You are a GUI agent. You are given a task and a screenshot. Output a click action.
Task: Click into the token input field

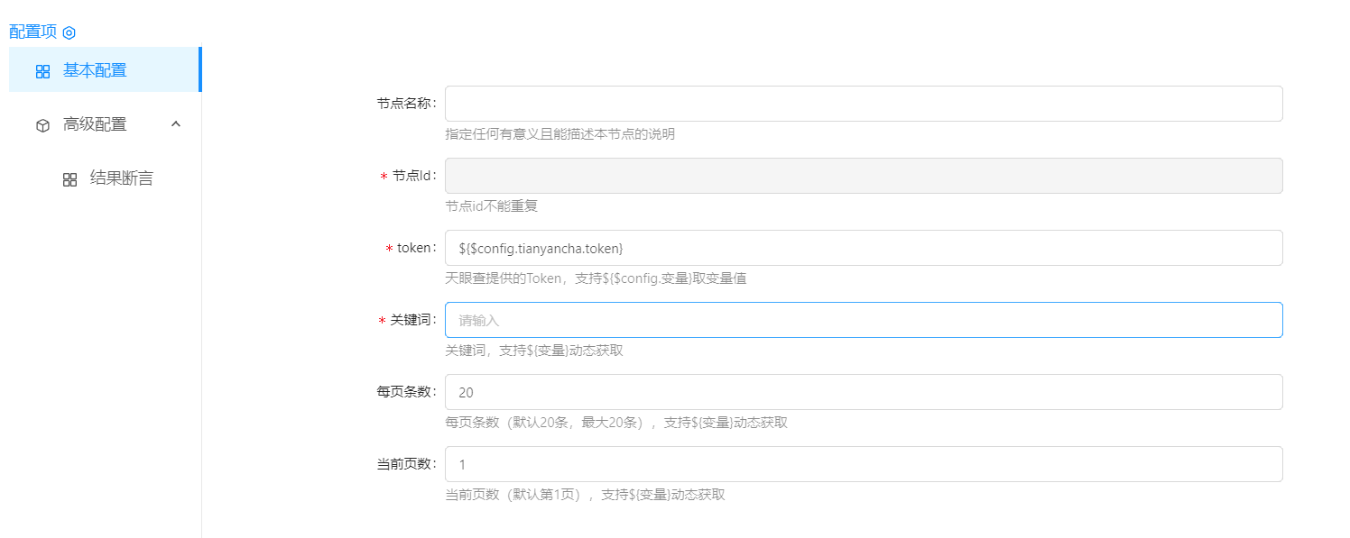point(863,248)
